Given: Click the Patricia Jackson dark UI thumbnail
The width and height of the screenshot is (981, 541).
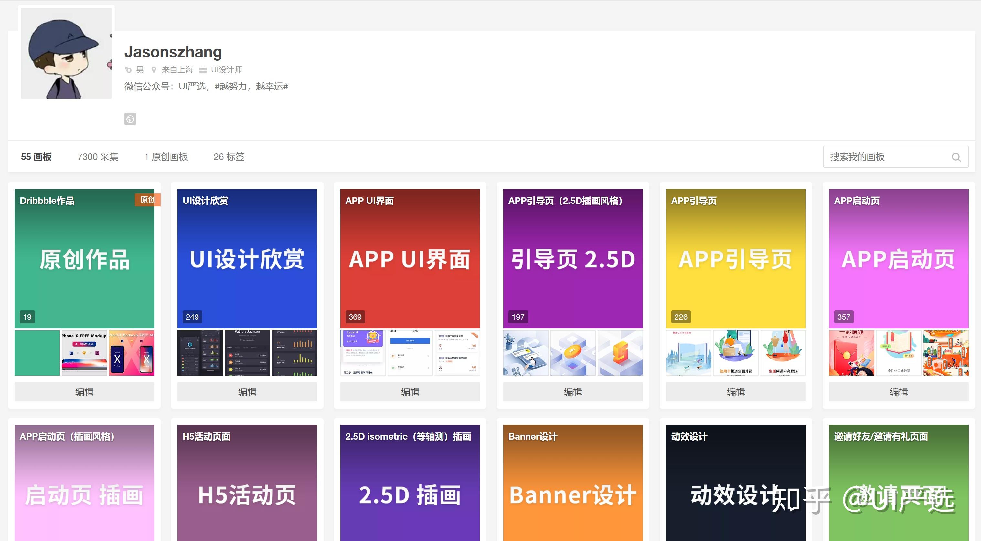Looking at the screenshot, I should [x=247, y=353].
